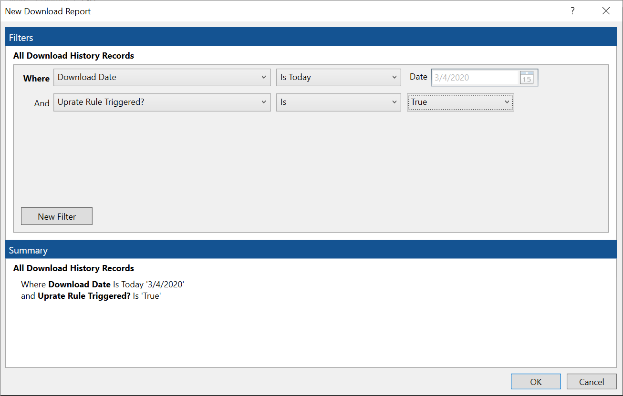Click 'Uprate Rule Triggered?' text in Summary
This screenshot has width=623, height=396.
[x=83, y=295]
